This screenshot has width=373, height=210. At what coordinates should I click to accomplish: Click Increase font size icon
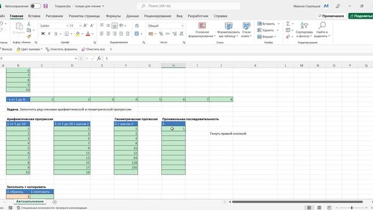[85, 26]
